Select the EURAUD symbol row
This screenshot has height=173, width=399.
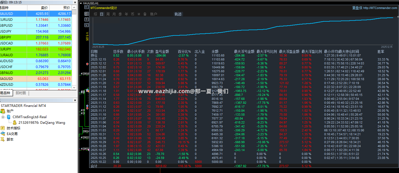click(36, 55)
